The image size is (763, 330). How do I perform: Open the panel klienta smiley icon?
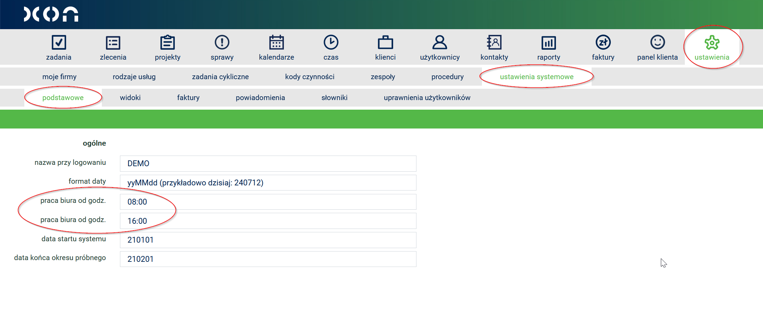click(657, 42)
